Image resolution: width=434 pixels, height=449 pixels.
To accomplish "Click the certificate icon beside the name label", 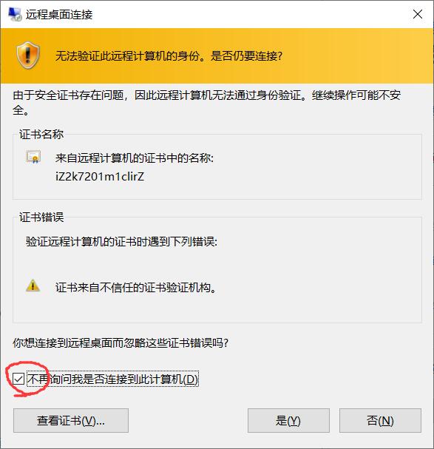I will 33,157.
